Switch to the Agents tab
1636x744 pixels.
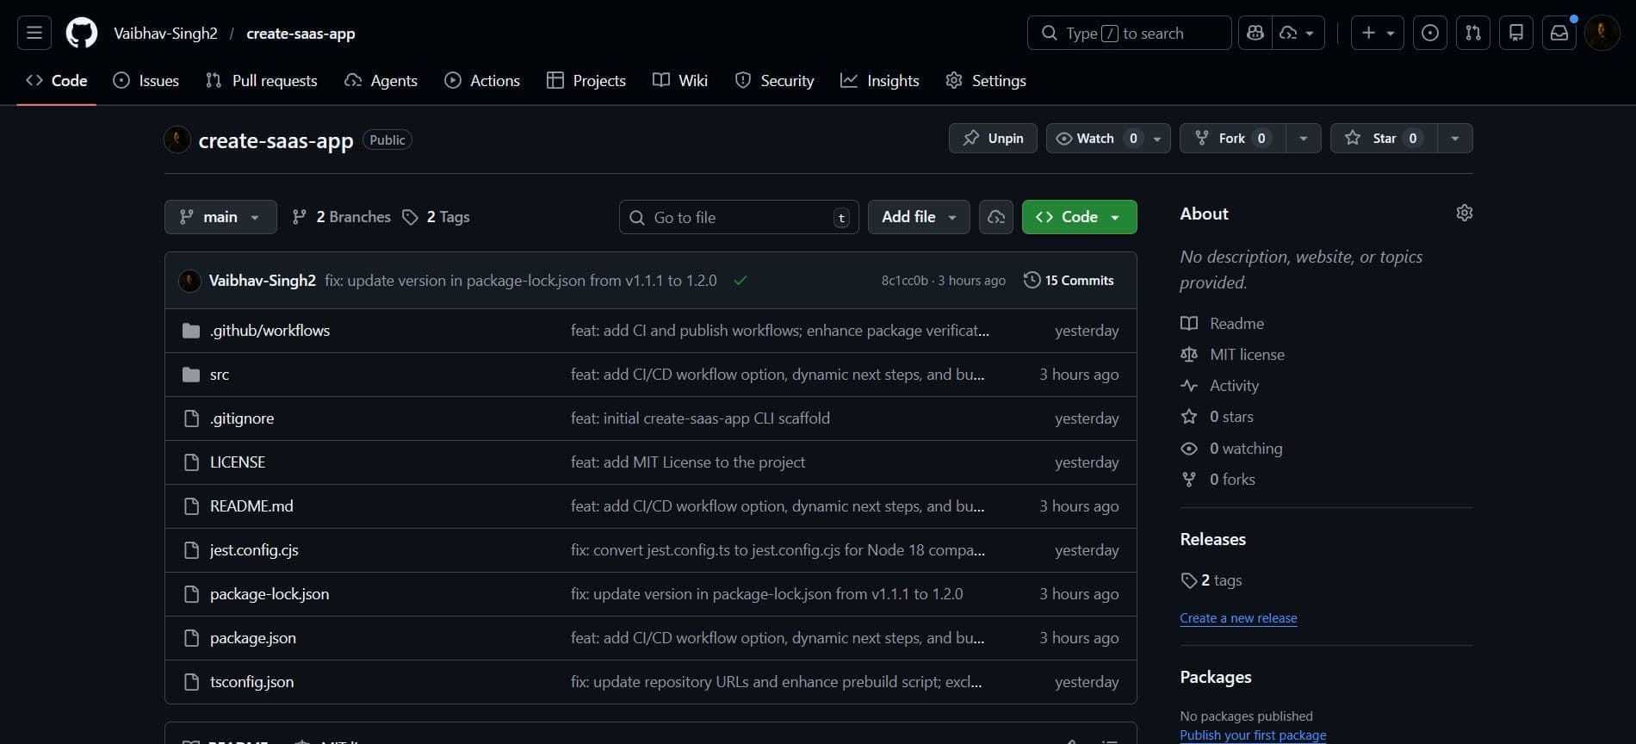[x=381, y=81]
